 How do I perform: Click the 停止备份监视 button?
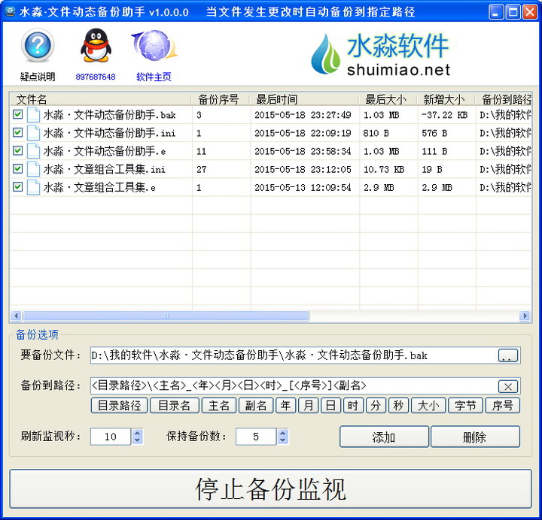pyautogui.click(x=271, y=488)
